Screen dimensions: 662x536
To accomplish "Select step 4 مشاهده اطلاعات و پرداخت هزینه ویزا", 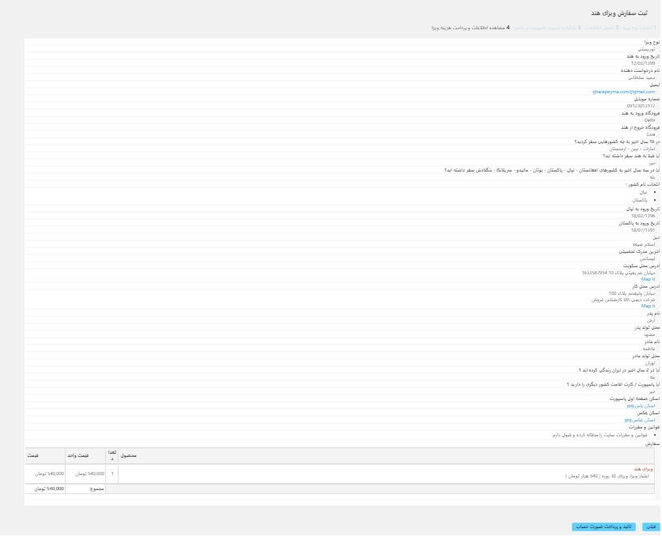I will 471,28.
